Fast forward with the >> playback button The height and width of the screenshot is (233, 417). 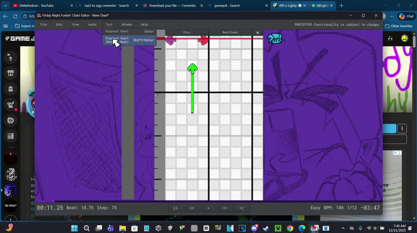pos(225,208)
